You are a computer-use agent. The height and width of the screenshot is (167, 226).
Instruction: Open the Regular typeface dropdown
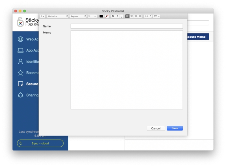point(78,16)
